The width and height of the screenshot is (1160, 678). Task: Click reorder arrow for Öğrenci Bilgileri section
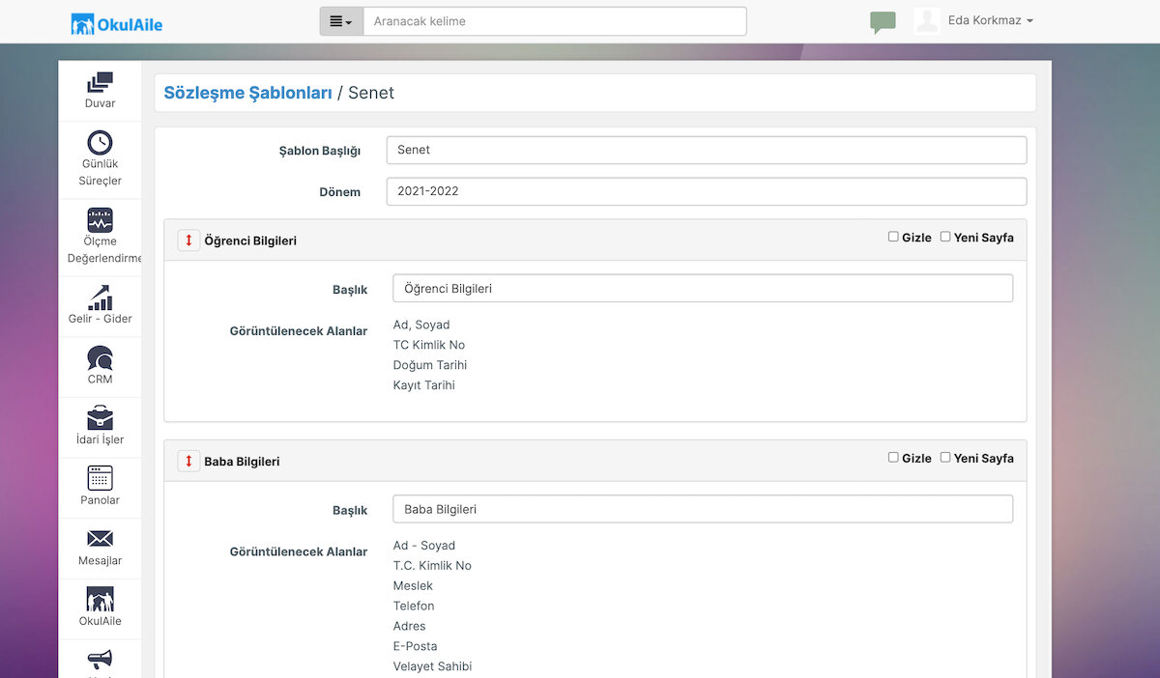[x=188, y=240]
